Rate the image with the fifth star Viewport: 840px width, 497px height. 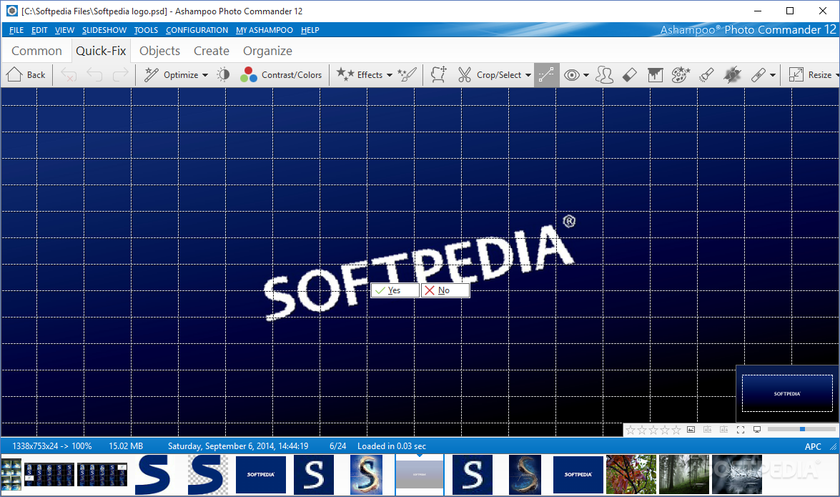pyautogui.click(x=676, y=430)
